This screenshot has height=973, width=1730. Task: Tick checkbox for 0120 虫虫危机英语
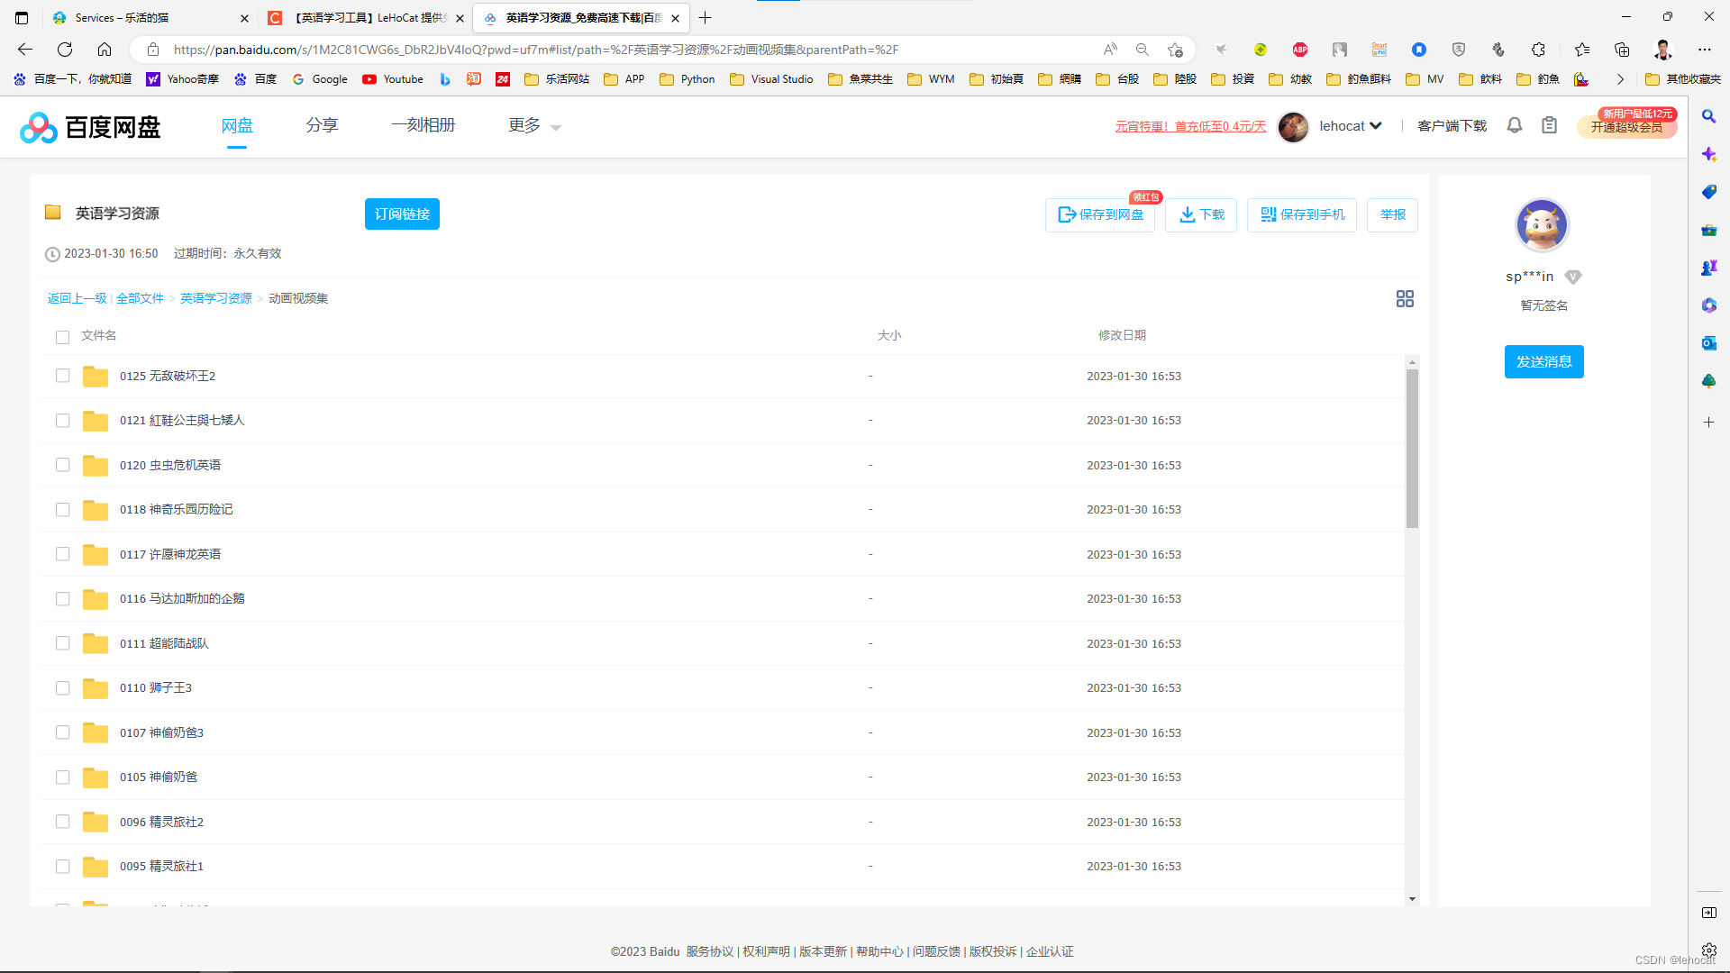click(62, 465)
